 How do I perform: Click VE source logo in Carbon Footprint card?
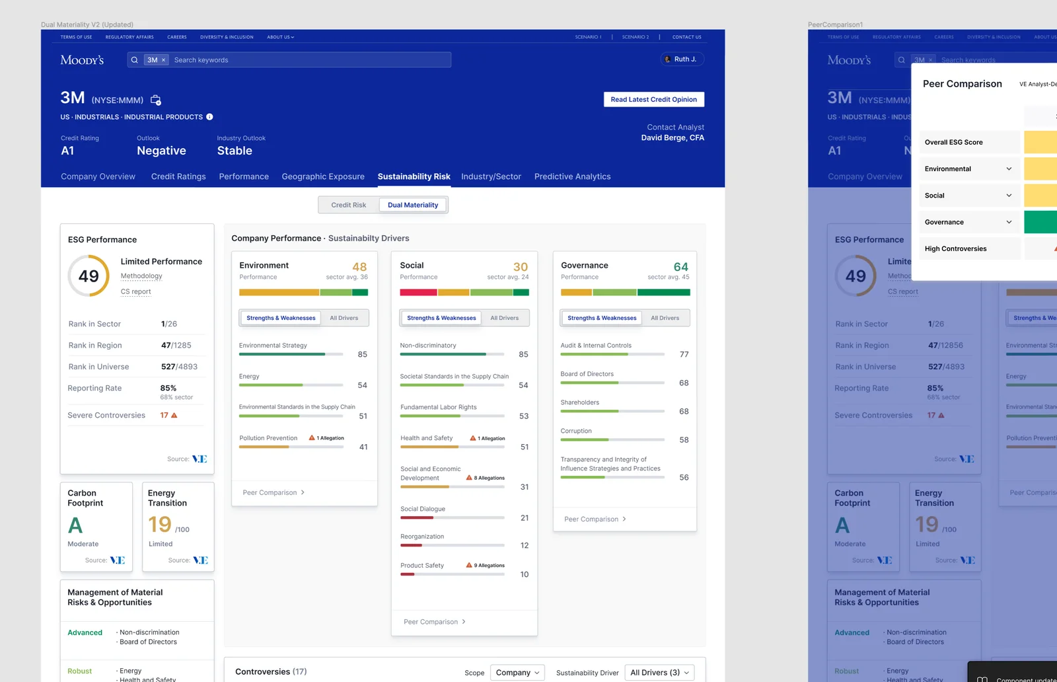click(x=118, y=560)
